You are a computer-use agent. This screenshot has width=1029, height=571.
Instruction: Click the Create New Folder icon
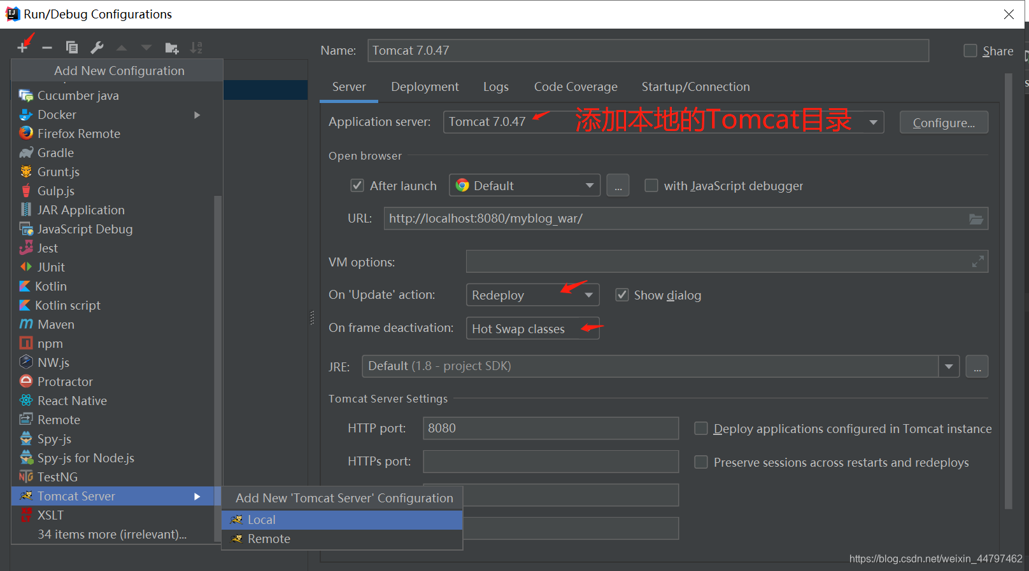click(x=172, y=48)
